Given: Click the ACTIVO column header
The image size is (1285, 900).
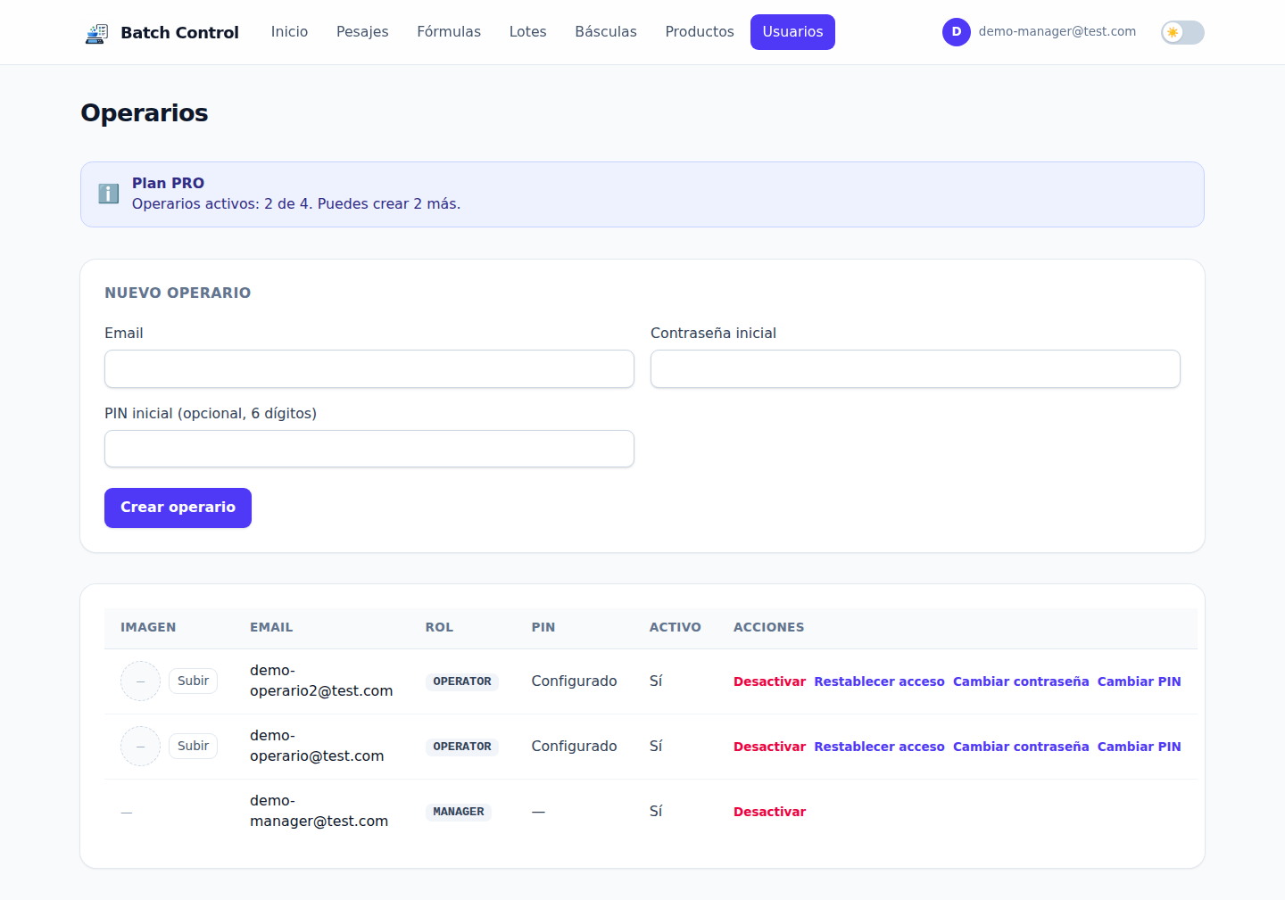Looking at the screenshot, I should pyautogui.click(x=676, y=628).
